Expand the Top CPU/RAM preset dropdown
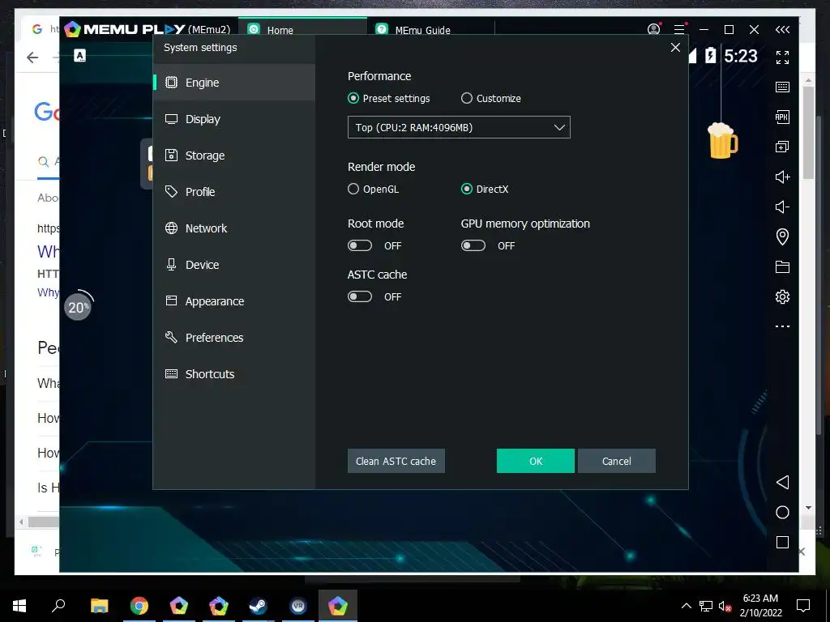 coord(459,127)
